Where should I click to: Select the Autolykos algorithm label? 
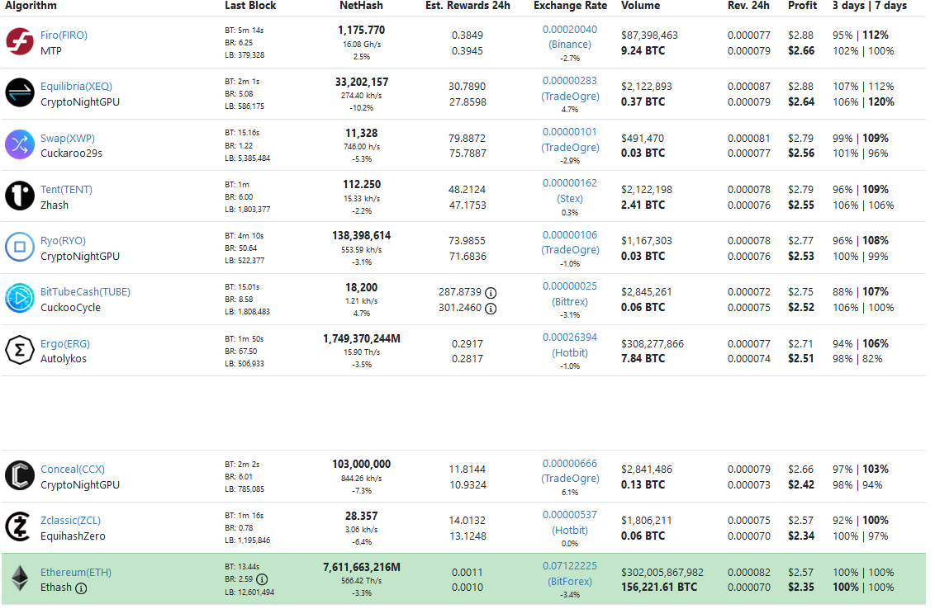[64, 359]
